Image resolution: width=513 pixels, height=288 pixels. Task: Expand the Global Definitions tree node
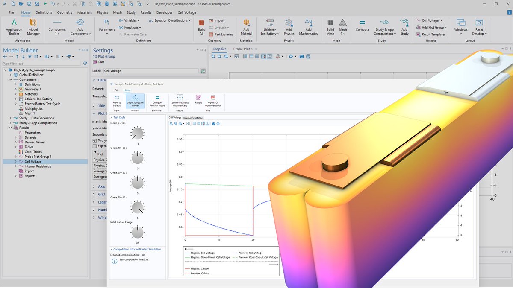11,75
